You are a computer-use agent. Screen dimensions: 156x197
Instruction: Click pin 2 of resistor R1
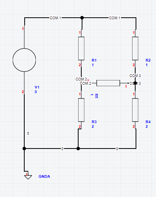[80, 65]
